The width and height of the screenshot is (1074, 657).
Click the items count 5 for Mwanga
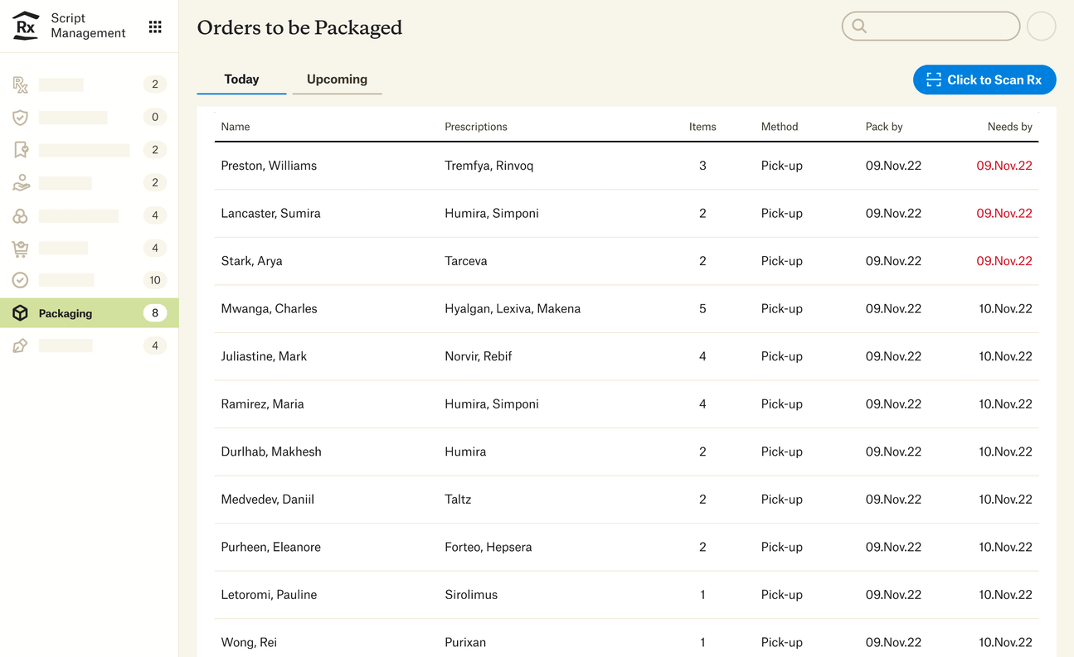(702, 309)
